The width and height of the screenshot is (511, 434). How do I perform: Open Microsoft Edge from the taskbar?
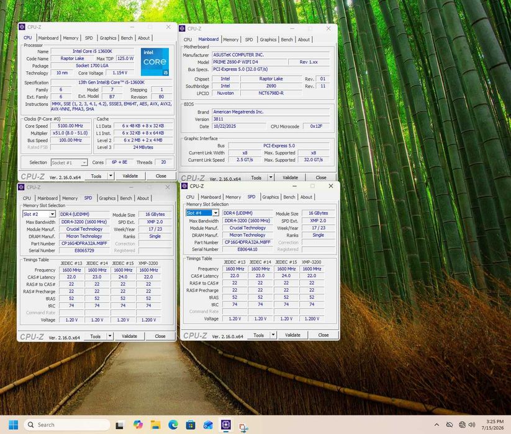click(173, 425)
